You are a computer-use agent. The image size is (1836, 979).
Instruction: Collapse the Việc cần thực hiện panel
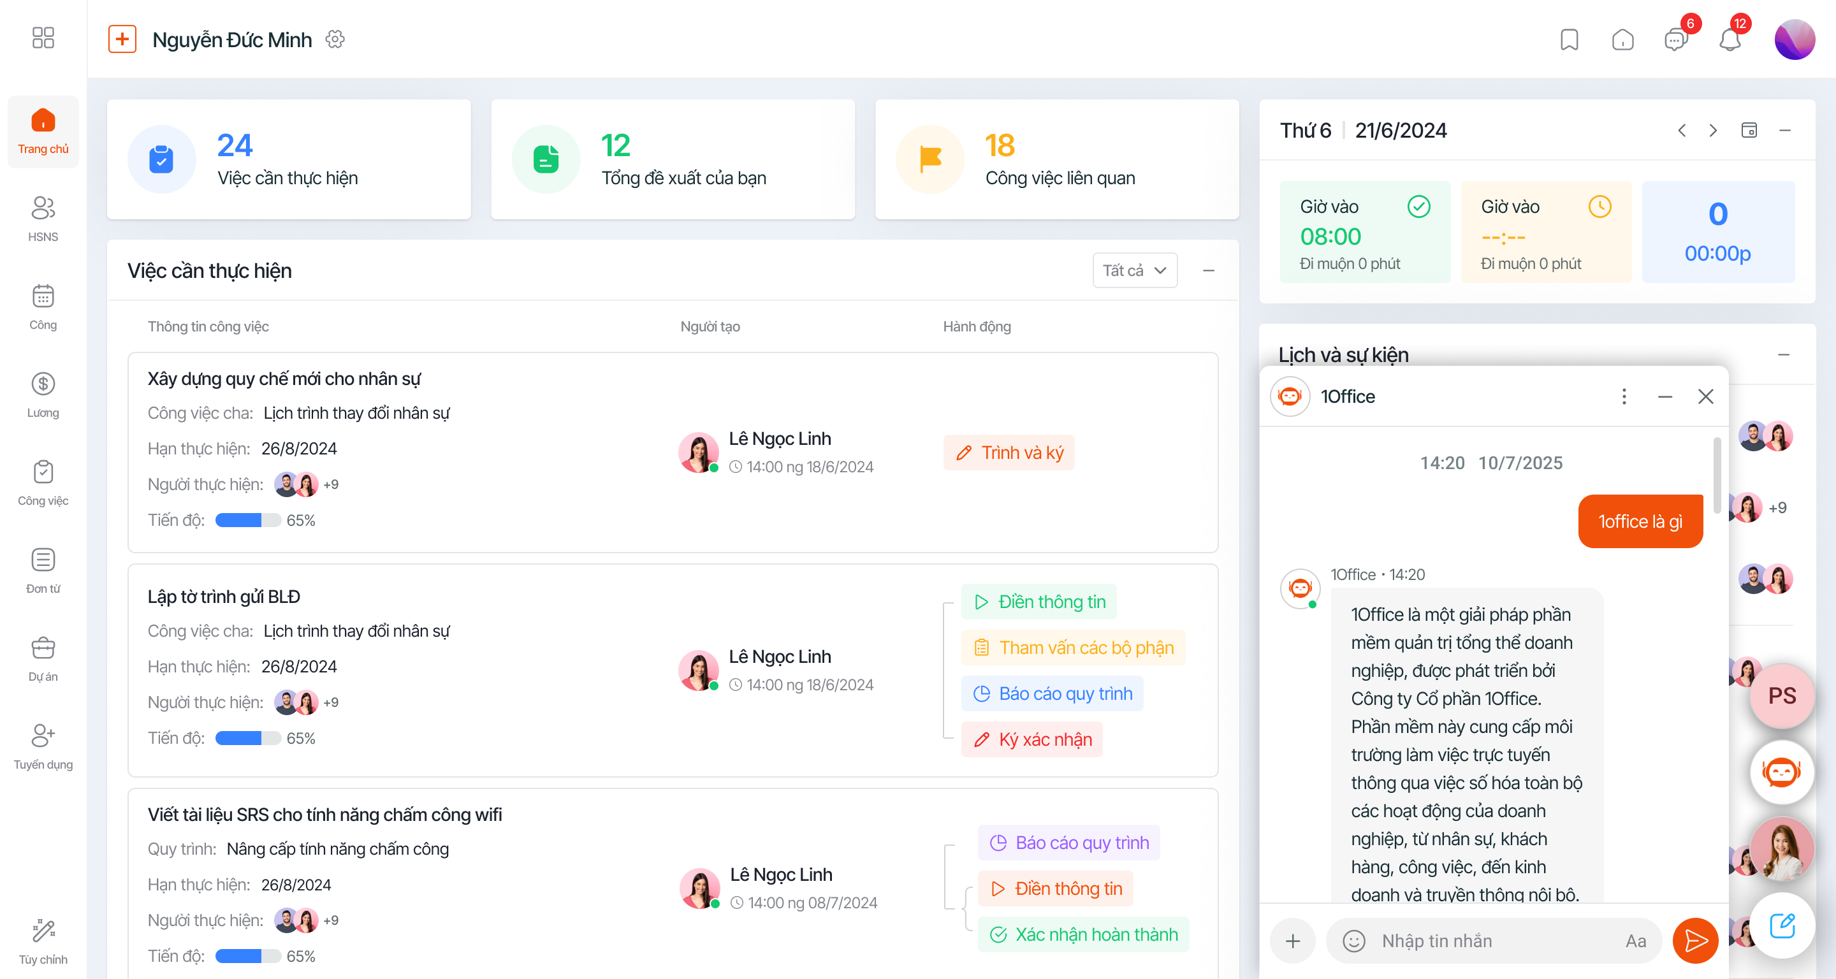1209,271
